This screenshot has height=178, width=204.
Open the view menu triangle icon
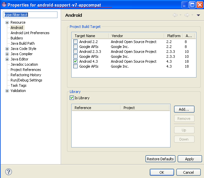click(x=198, y=15)
